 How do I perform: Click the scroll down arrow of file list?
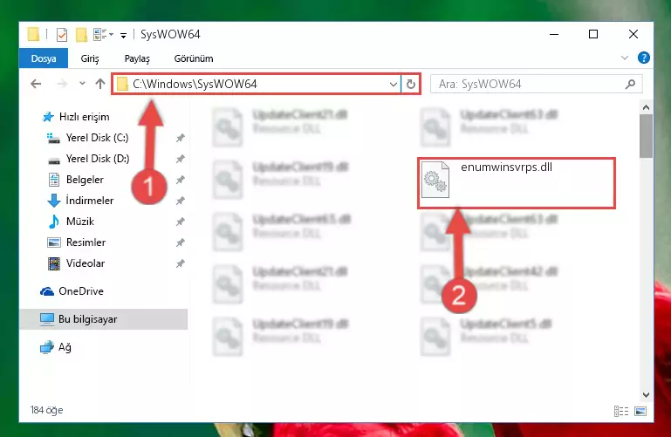point(647,395)
